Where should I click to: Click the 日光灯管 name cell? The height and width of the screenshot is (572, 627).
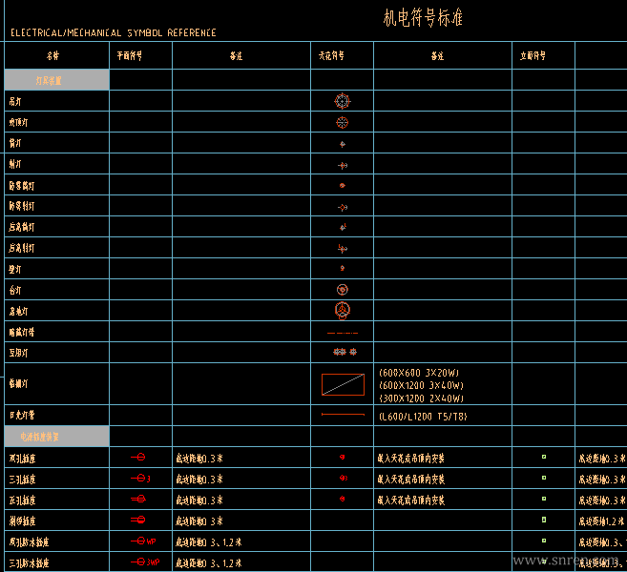[x=56, y=416]
